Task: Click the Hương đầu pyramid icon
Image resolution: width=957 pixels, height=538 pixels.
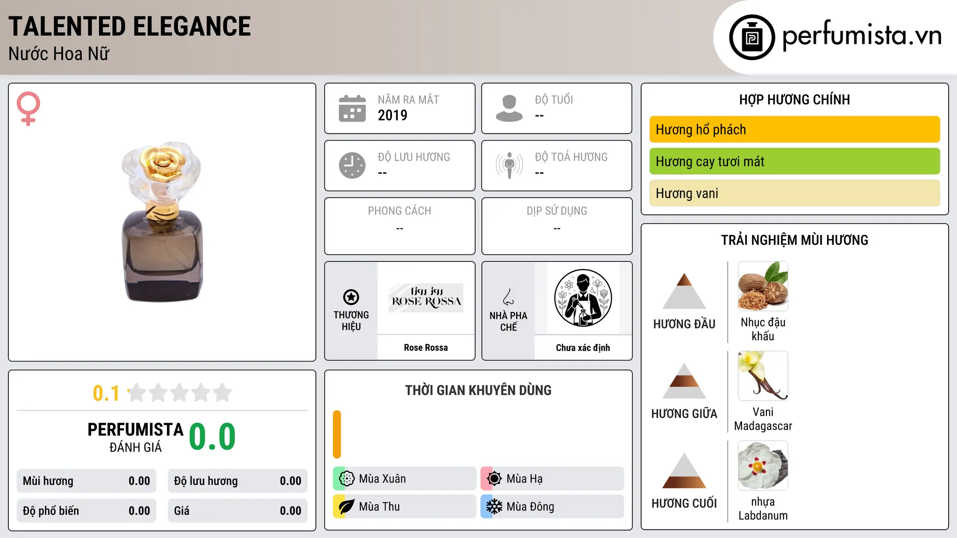Action: (x=684, y=291)
